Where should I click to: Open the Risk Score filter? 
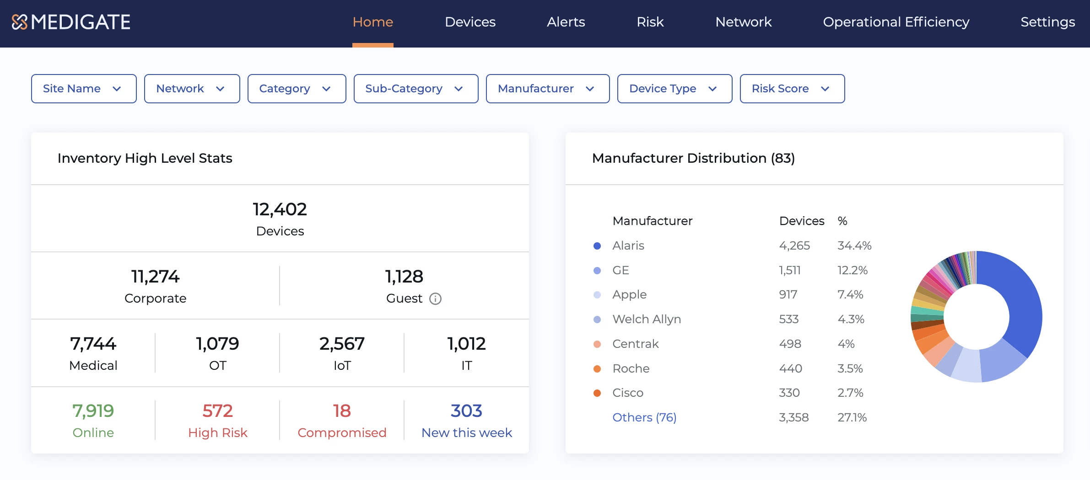tap(792, 89)
